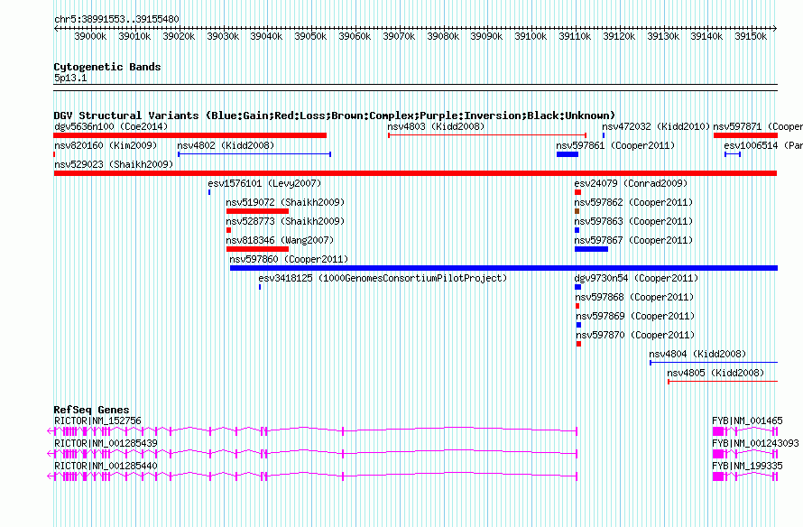Click the red dgv5636n100 loss bar
The height and width of the screenshot is (527, 803).
[190, 135]
